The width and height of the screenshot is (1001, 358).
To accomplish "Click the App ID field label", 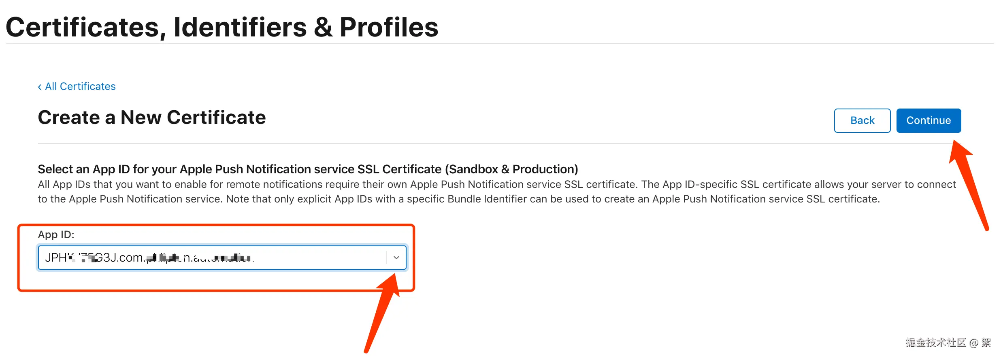I will [x=56, y=234].
